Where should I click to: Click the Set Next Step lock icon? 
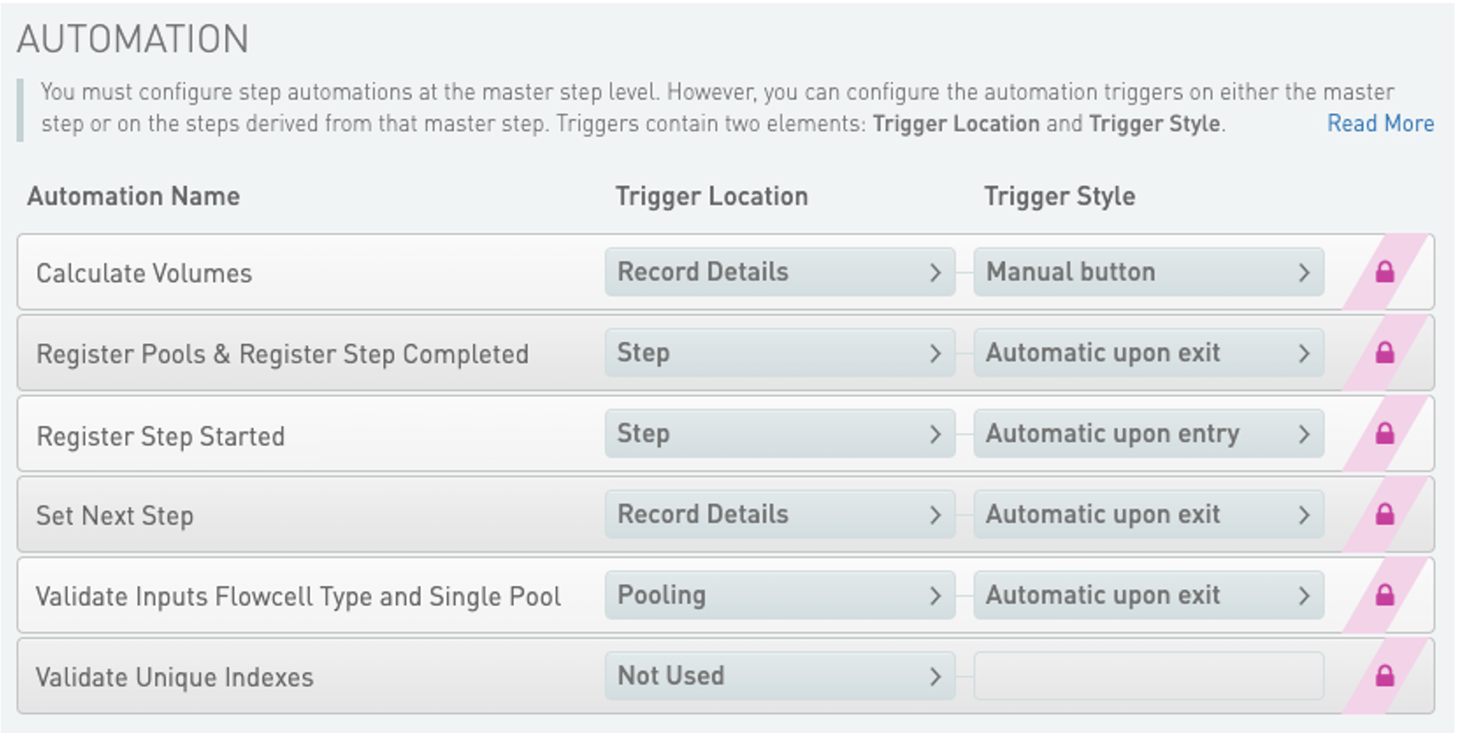[1384, 515]
